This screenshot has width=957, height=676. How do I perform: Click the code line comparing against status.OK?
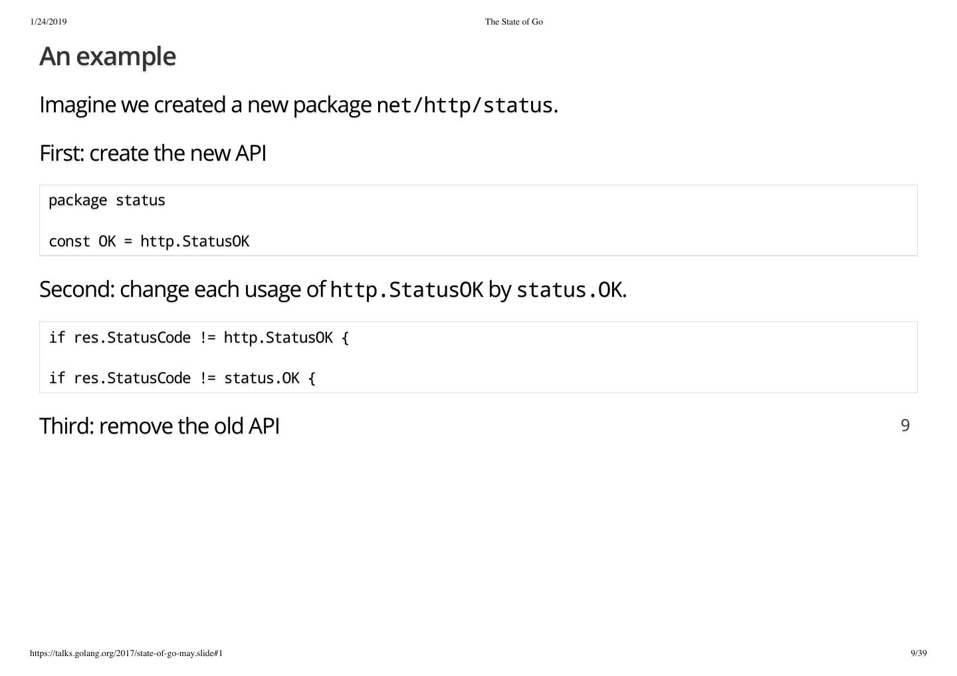182,379
